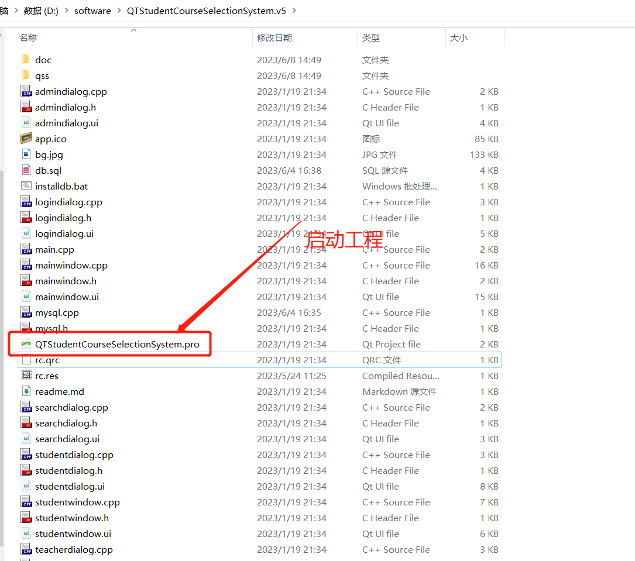Click the main.cpp file icon

click(x=26, y=249)
